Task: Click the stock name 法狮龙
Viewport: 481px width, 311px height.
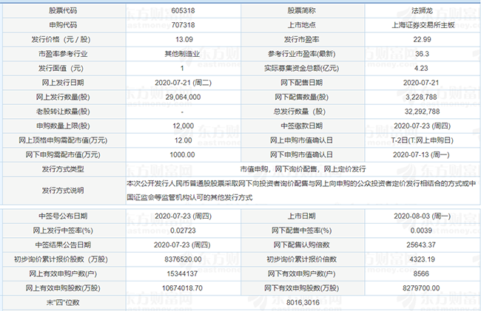Action: [x=422, y=10]
